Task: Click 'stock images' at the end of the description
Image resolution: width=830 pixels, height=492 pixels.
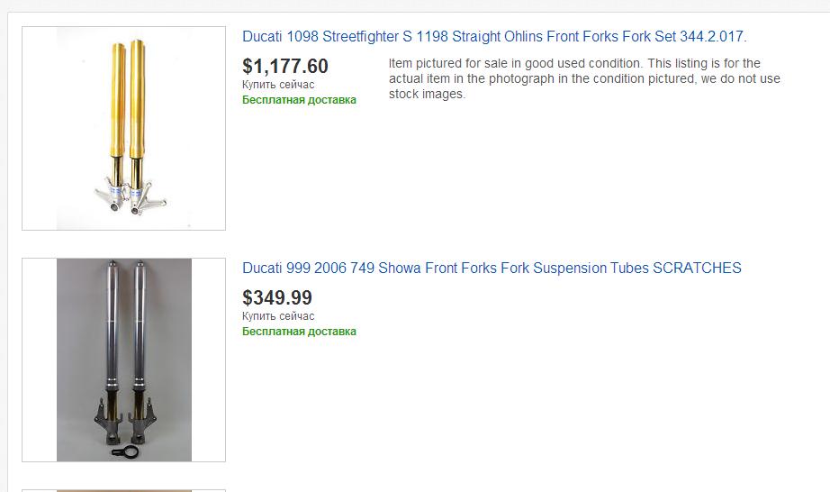Action: (x=426, y=95)
